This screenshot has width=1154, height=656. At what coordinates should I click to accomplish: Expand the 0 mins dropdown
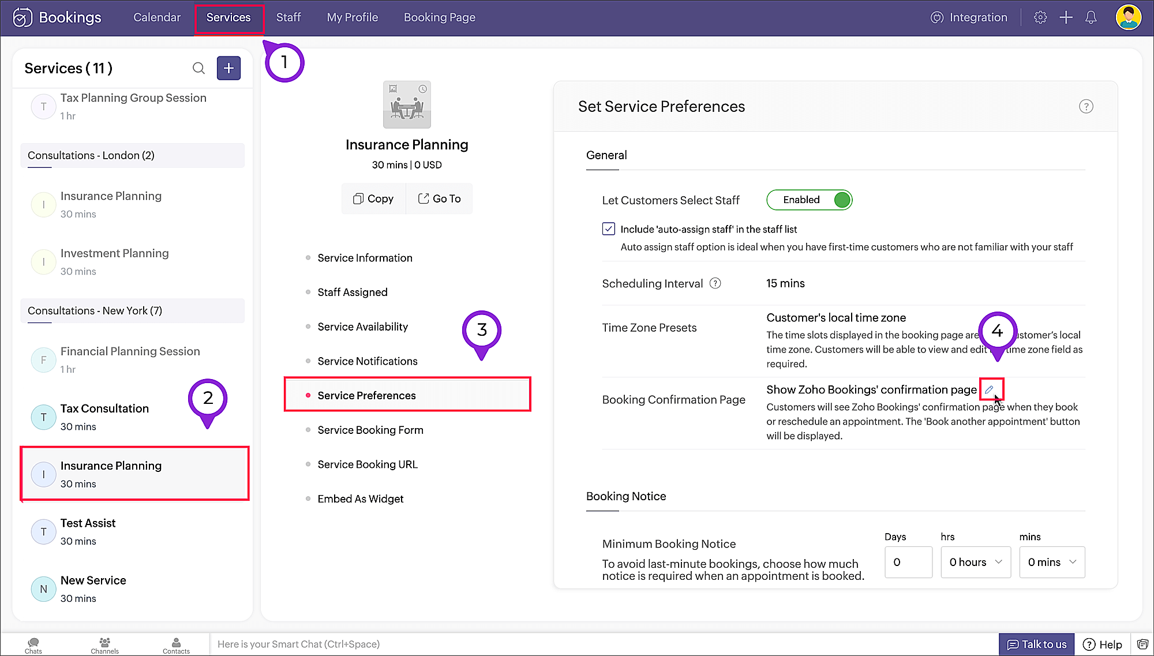1052,562
